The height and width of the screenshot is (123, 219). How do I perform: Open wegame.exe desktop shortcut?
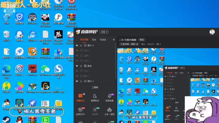click(x=45, y=87)
